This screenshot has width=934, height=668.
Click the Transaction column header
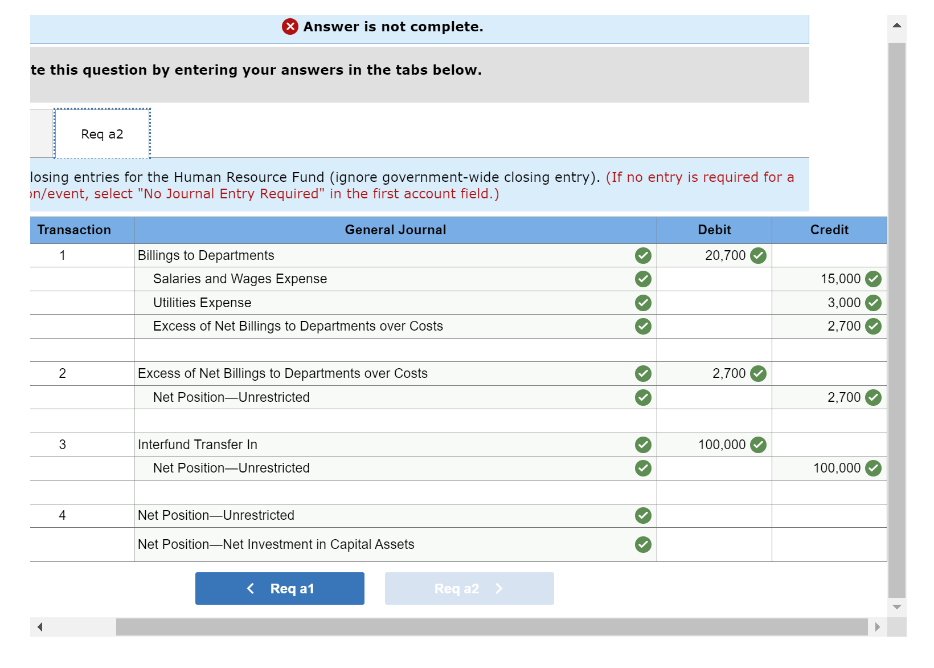click(82, 230)
